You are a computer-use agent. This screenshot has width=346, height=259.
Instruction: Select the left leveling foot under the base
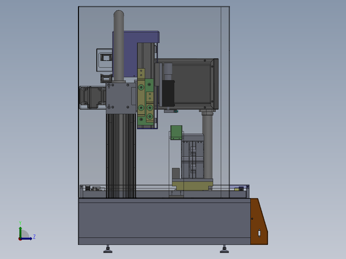[108, 249]
